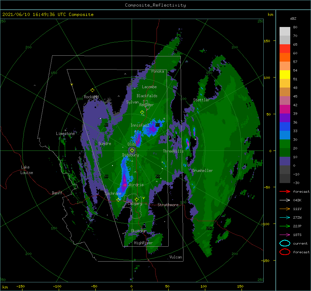Click the Innisfail town label
Screen dimensions: 311x291
click(x=140, y=125)
